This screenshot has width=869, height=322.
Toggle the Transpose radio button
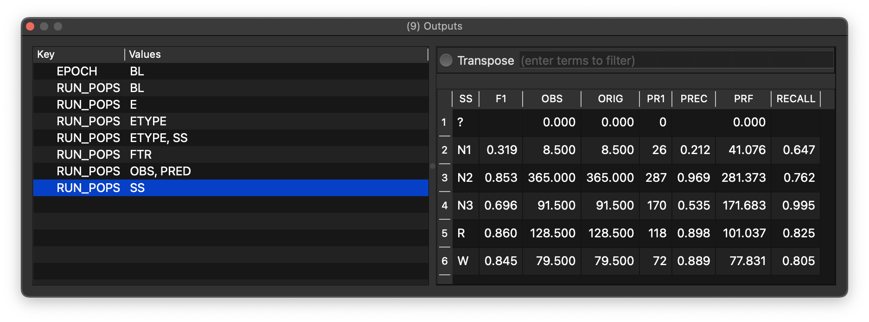point(446,61)
